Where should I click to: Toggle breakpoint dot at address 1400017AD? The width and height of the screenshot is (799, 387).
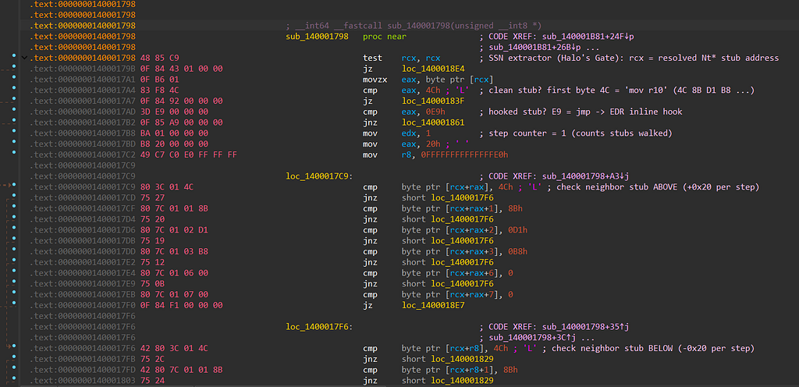[14, 109]
